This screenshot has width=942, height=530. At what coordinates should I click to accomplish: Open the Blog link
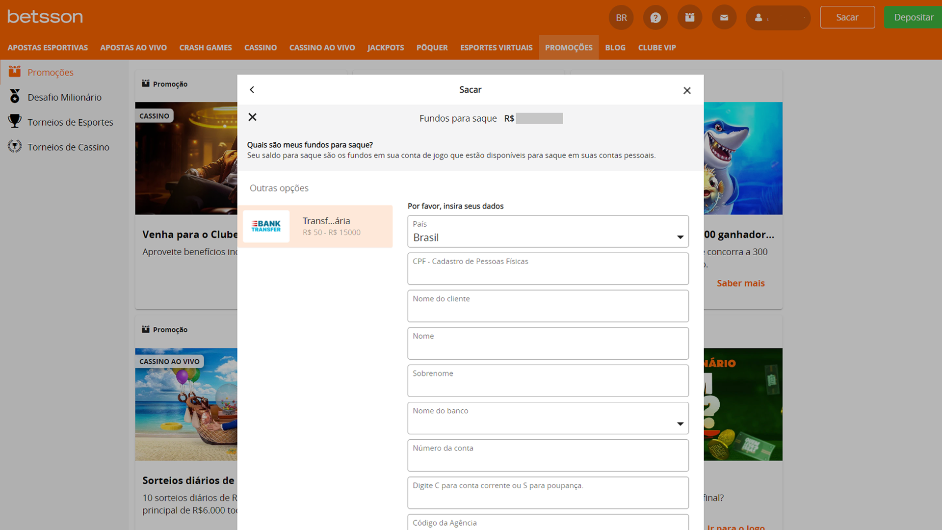(x=615, y=48)
